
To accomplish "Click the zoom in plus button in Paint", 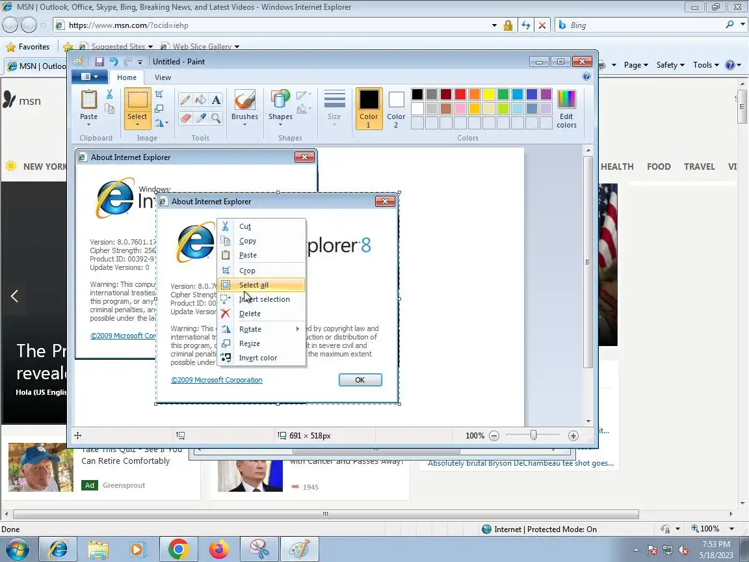I will click(573, 436).
